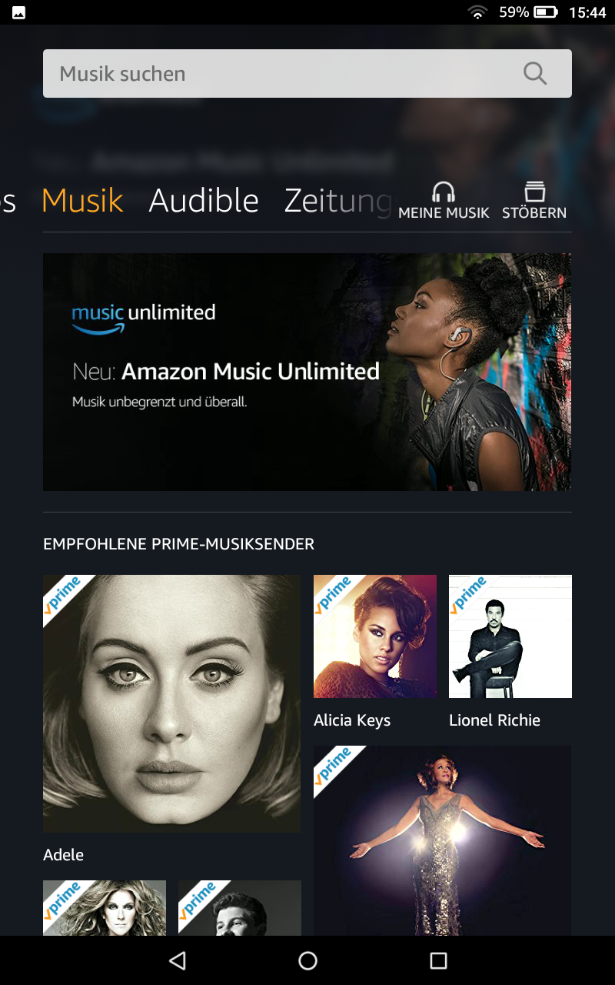This screenshot has height=985, width=615.
Task: Tap the Wi-Fi status icon
Action: [479, 12]
